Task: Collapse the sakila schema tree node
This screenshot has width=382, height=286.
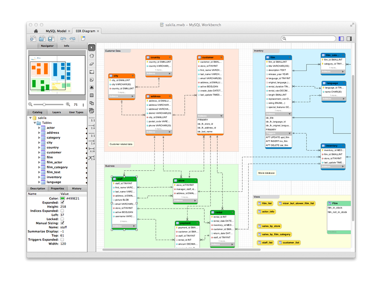Action: tap(31, 118)
